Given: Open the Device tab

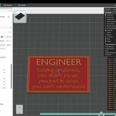Looking at the screenshot, I should click(8, 5).
